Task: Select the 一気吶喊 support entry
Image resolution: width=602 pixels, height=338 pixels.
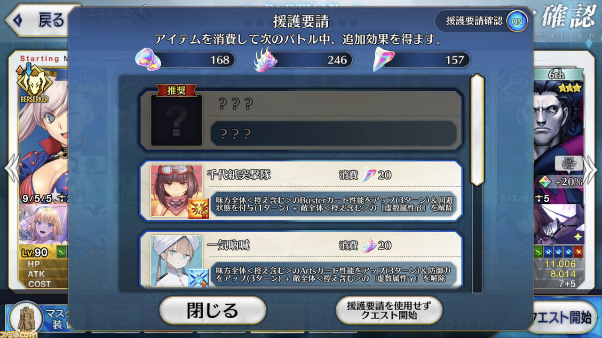Action: click(x=301, y=260)
